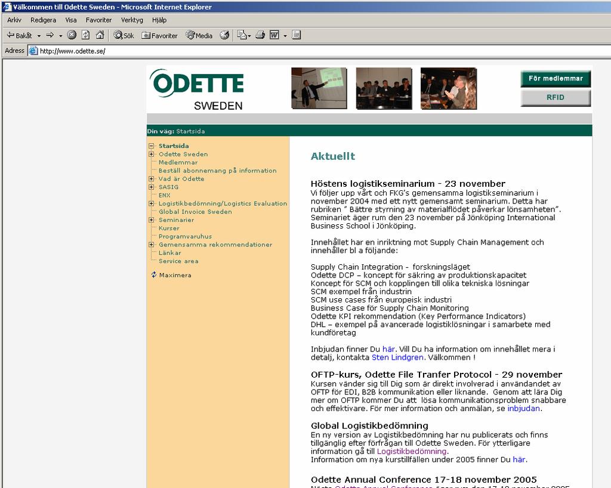This screenshot has width=611, height=488.
Task: Click the page icon in address bar
Action: pos(33,51)
